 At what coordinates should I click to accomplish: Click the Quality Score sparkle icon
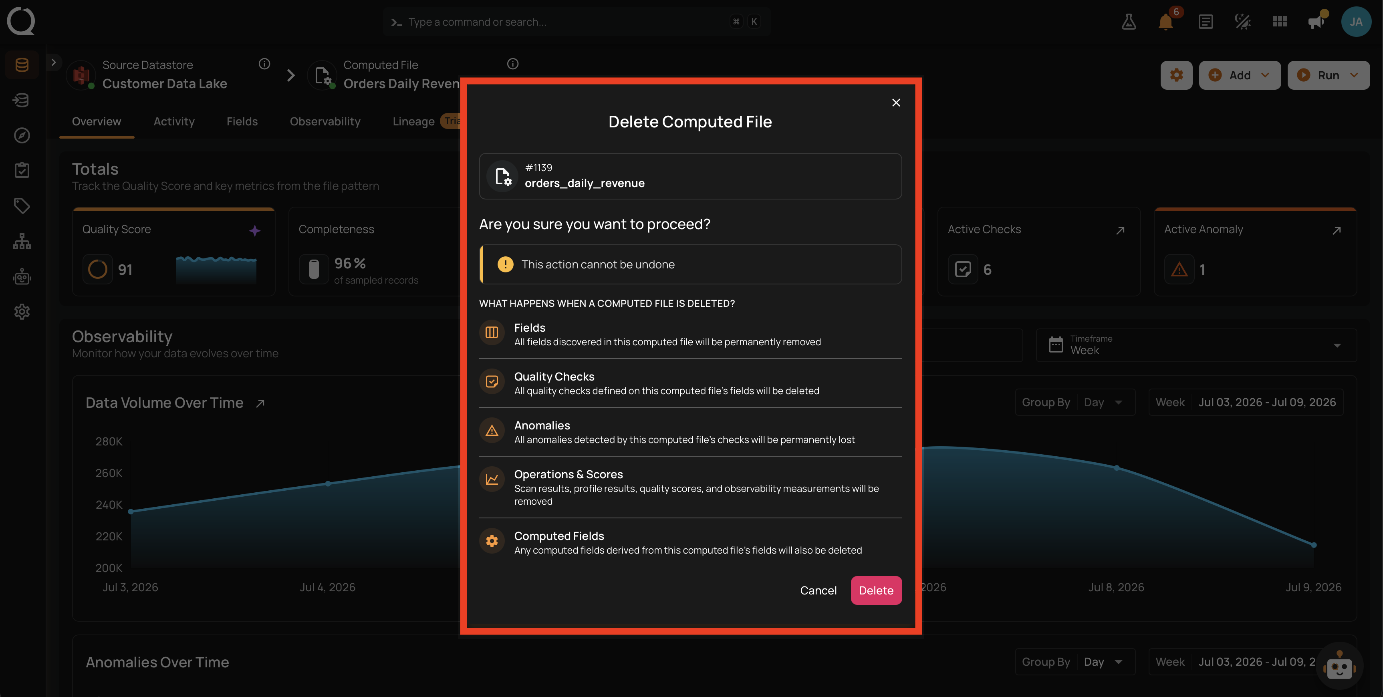[x=254, y=231]
